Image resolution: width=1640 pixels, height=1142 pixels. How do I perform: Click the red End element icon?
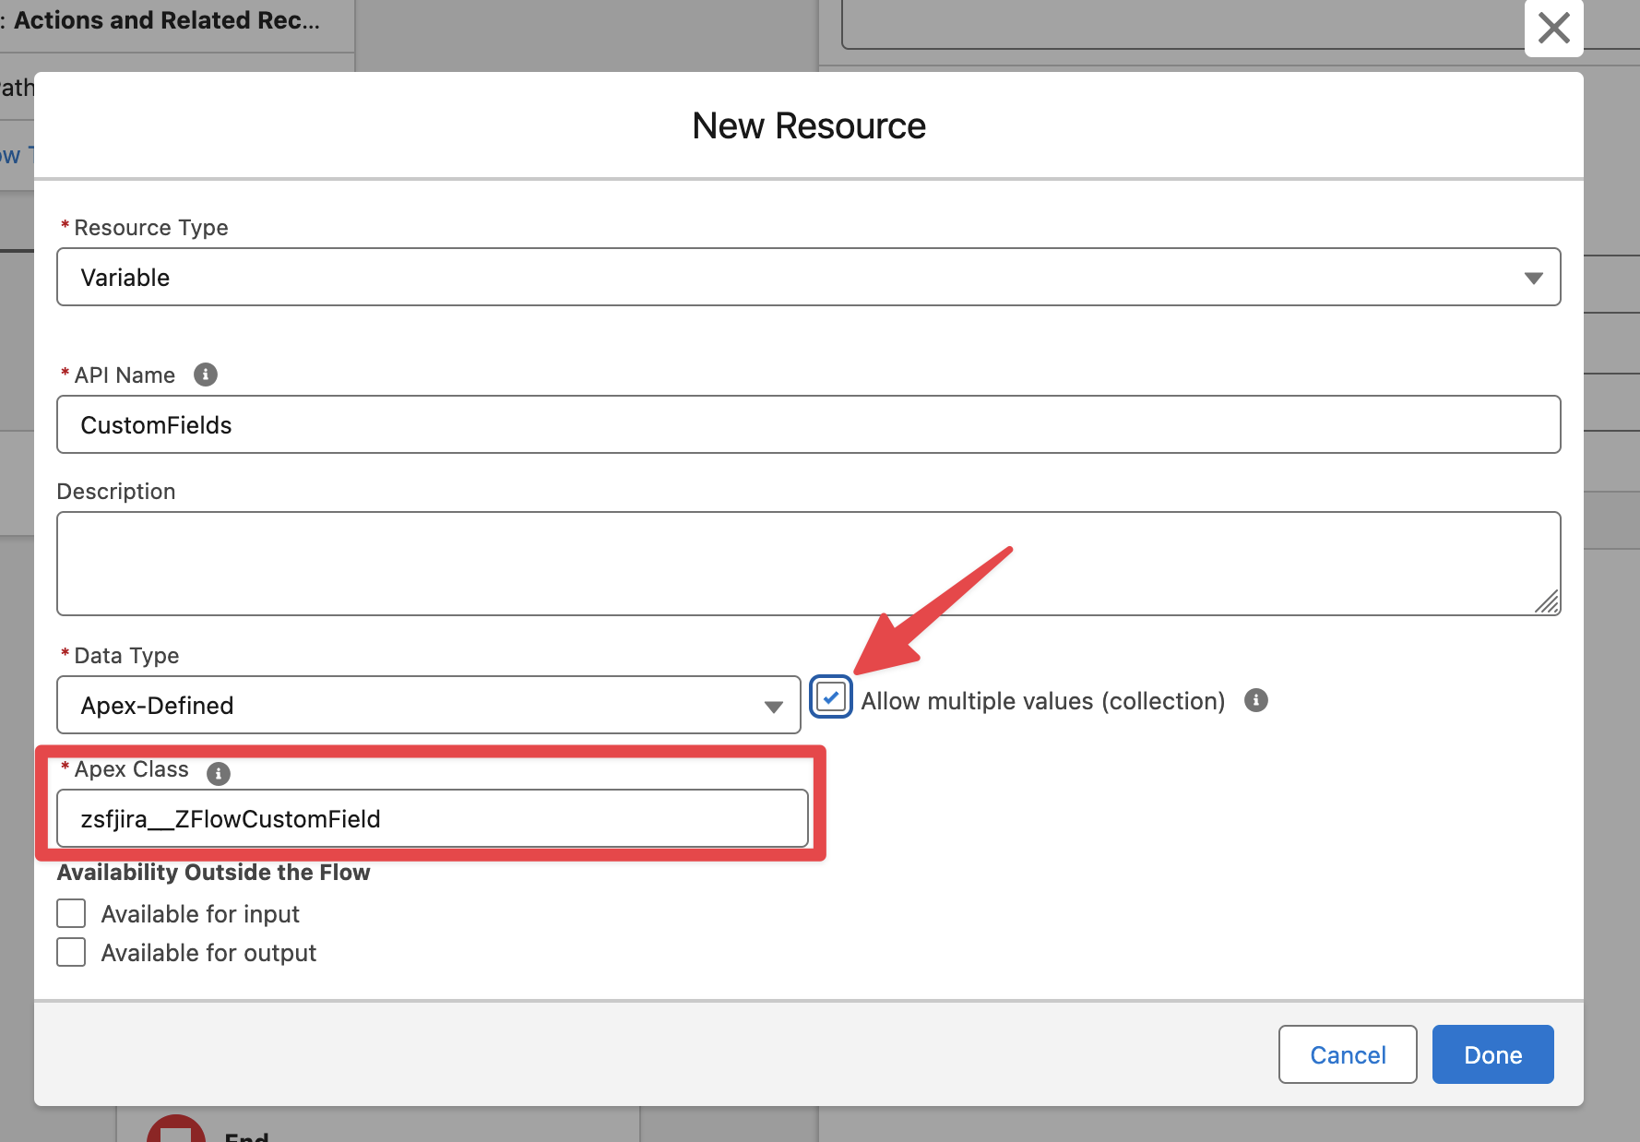[175, 1132]
